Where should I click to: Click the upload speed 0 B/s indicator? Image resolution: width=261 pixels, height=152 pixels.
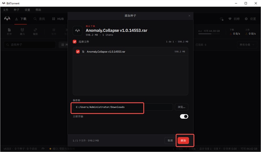[251, 34]
